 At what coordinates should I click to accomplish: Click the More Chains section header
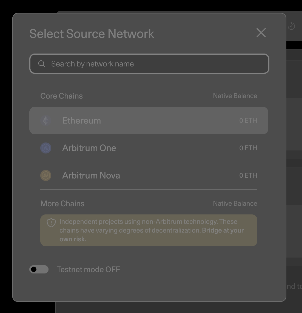62,203
